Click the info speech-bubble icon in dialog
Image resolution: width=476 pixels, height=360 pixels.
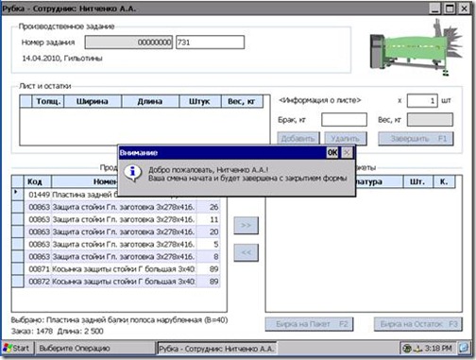click(x=132, y=173)
